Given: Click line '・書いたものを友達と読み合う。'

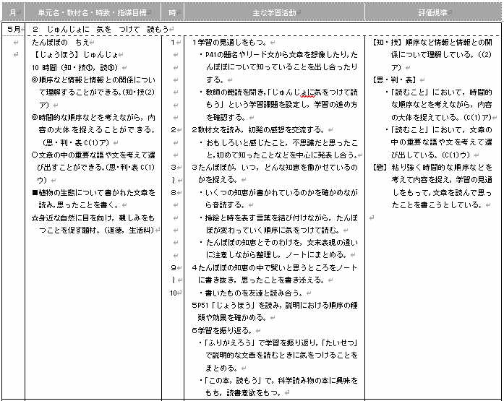Looking at the screenshot, I should pyautogui.click(x=251, y=293).
